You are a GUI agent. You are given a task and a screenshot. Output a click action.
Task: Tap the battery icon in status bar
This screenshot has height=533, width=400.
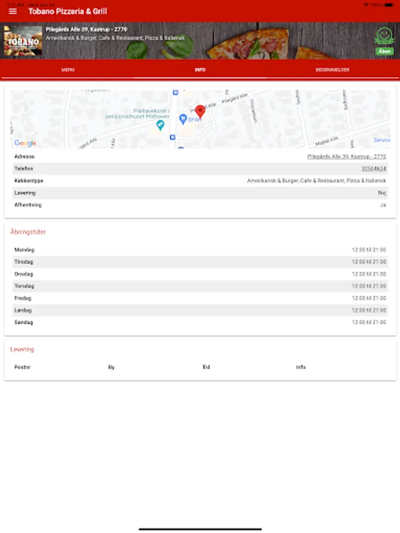[x=389, y=5]
